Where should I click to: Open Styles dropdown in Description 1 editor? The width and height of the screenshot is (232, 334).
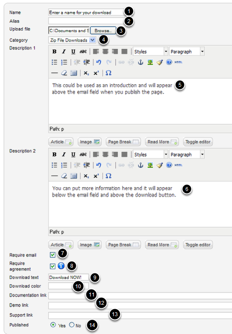[150, 51]
